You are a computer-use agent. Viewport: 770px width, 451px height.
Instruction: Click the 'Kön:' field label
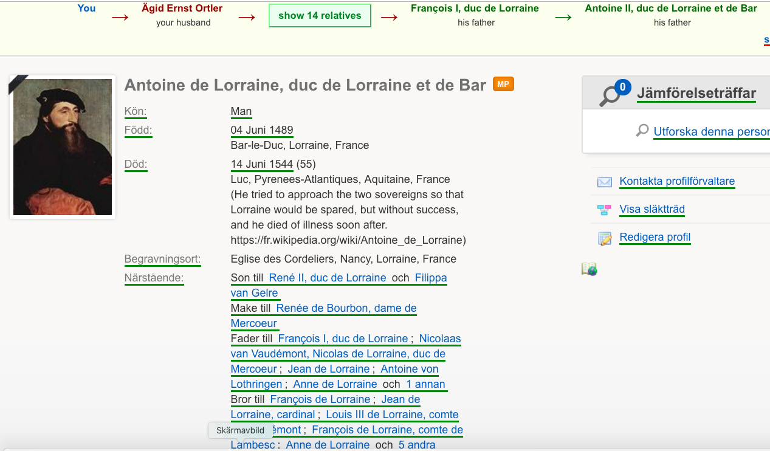coord(136,112)
